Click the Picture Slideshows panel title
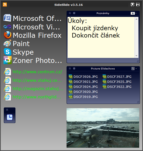Image resolution: width=143 pixels, height=151 pixels. pyautogui.click(x=103, y=68)
